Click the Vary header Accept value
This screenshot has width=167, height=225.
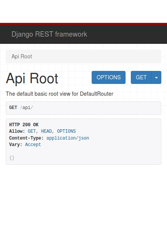(33, 145)
